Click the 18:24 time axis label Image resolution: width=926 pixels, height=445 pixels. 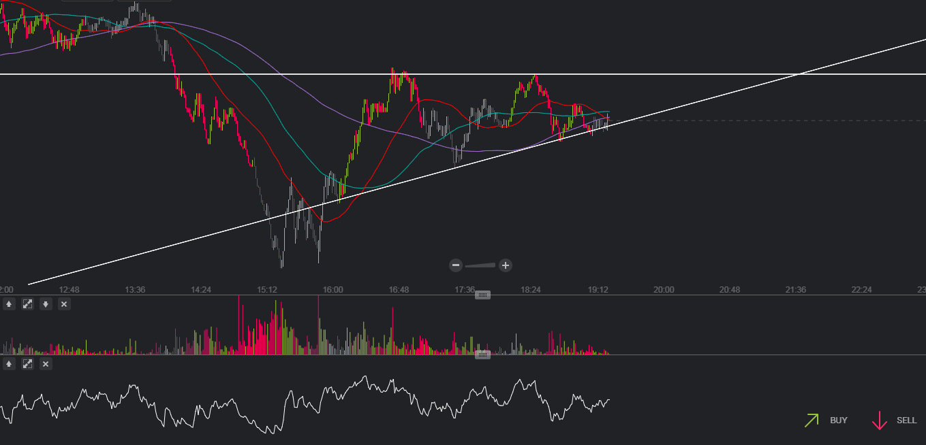click(531, 290)
